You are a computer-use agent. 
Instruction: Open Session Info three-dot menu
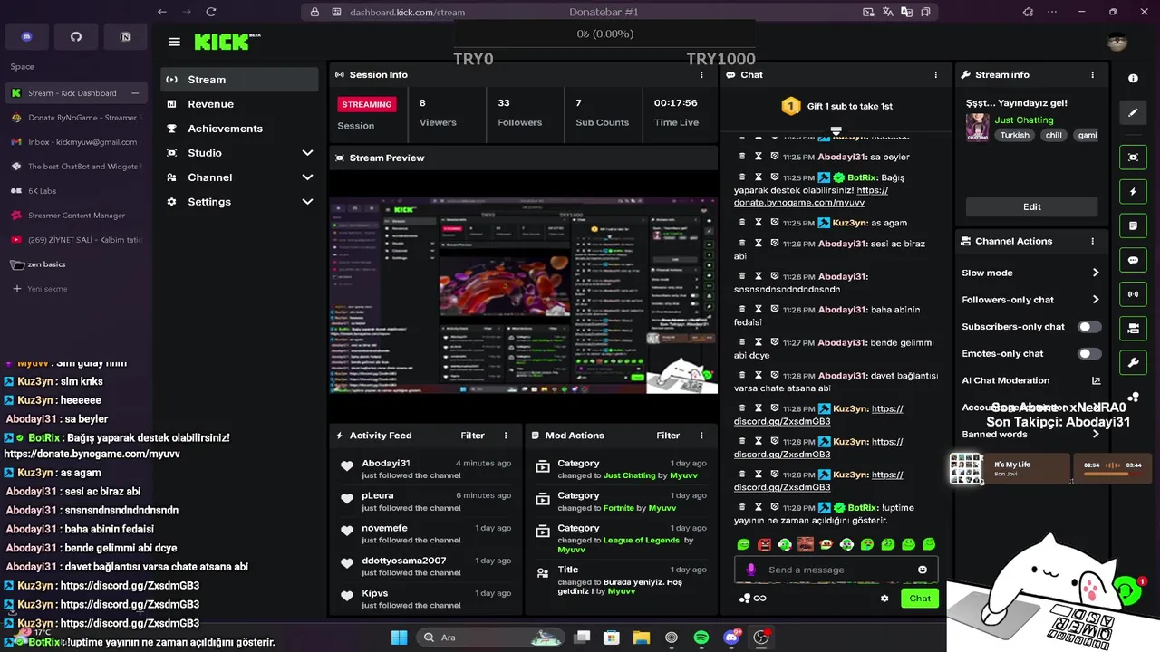[701, 75]
